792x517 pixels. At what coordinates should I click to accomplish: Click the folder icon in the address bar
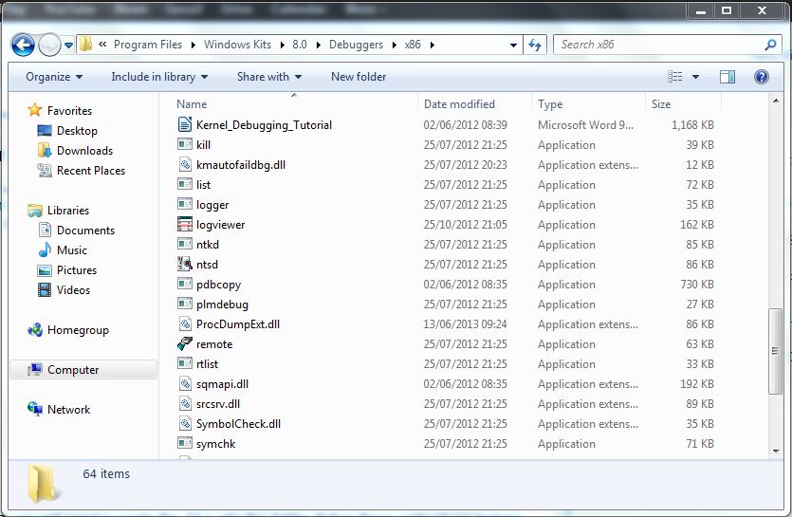pyautogui.click(x=86, y=45)
